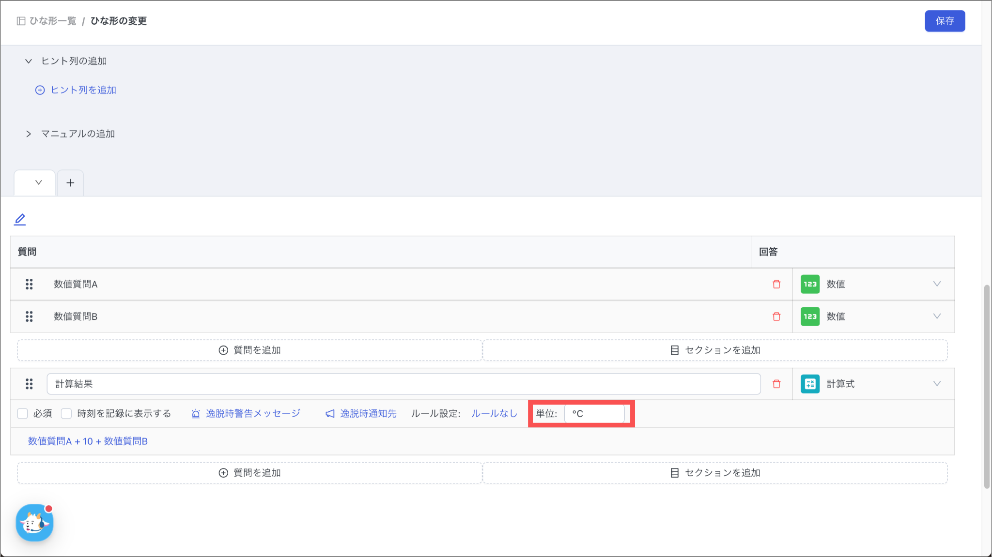This screenshot has height=557, width=992.
Task: Open the support chat mascot icon
Action: (x=34, y=523)
